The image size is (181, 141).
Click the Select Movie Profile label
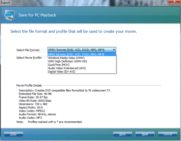pyautogui.click(x=29, y=58)
